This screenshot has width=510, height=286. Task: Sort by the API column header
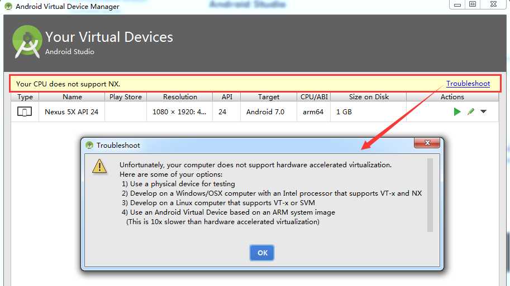(x=227, y=97)
